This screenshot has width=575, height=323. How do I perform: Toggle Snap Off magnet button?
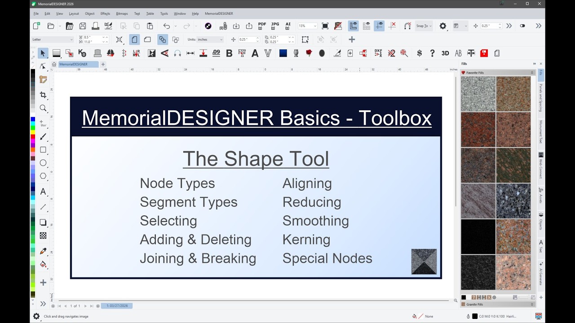point(407,26)
